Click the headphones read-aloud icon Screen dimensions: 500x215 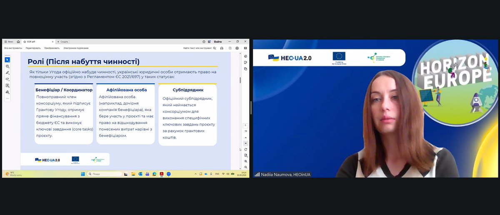pyautogui.click(x=222, y=48)
